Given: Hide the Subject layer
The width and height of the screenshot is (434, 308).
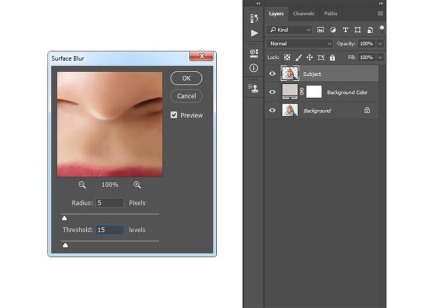Looking at the screenshot, I should pyautogui.click(x=272, y=73).
